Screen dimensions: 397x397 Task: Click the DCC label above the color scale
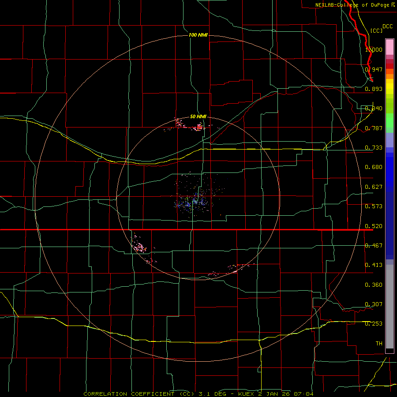click(x=387, y=26)
